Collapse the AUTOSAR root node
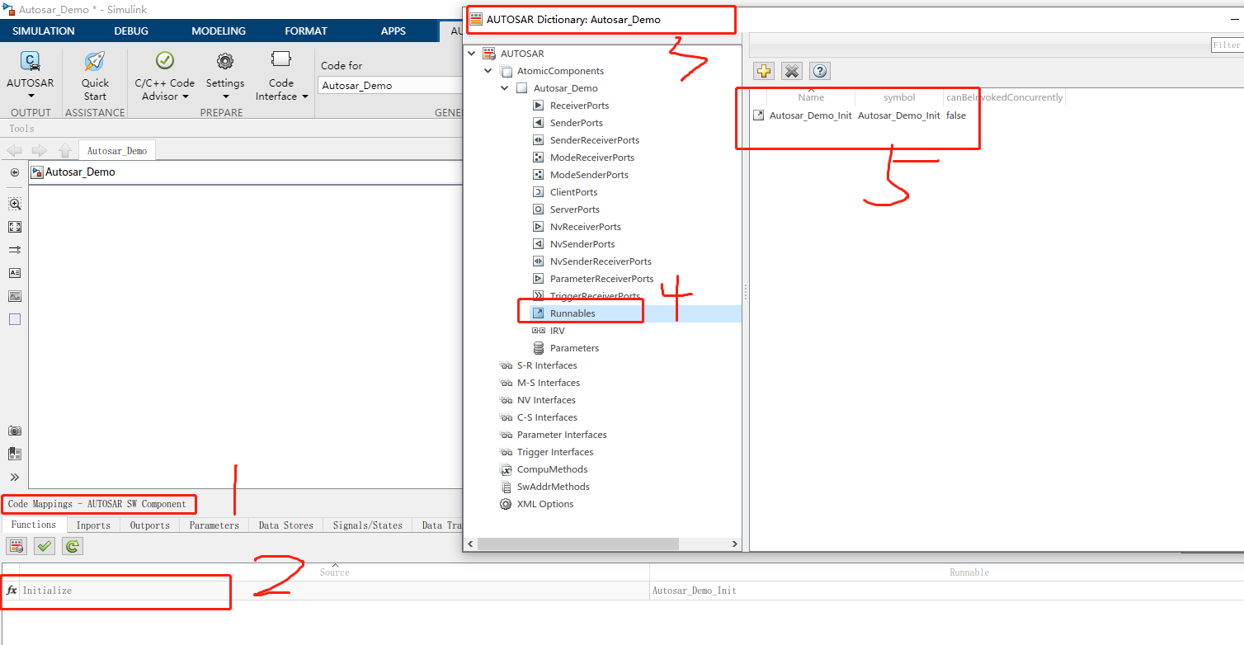1244x645 pixels. (472, 54)
